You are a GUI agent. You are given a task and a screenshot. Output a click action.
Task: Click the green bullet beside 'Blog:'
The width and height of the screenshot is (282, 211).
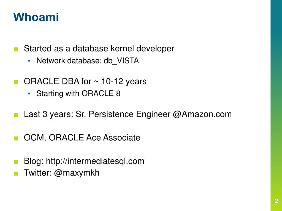16,162
